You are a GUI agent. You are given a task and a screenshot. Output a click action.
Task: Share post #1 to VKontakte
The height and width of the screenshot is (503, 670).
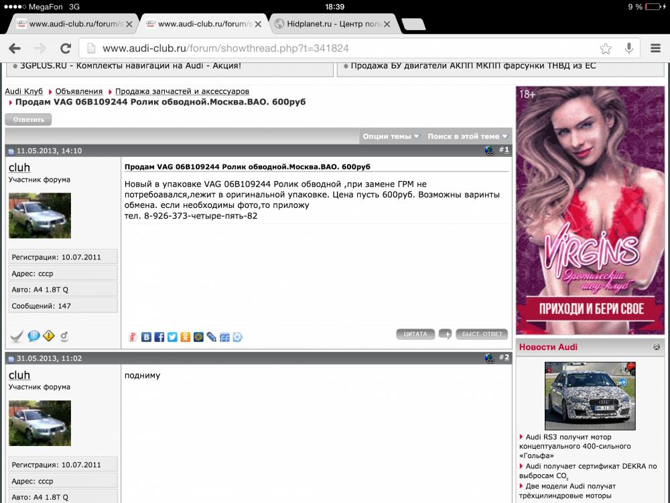click(146, 337)
